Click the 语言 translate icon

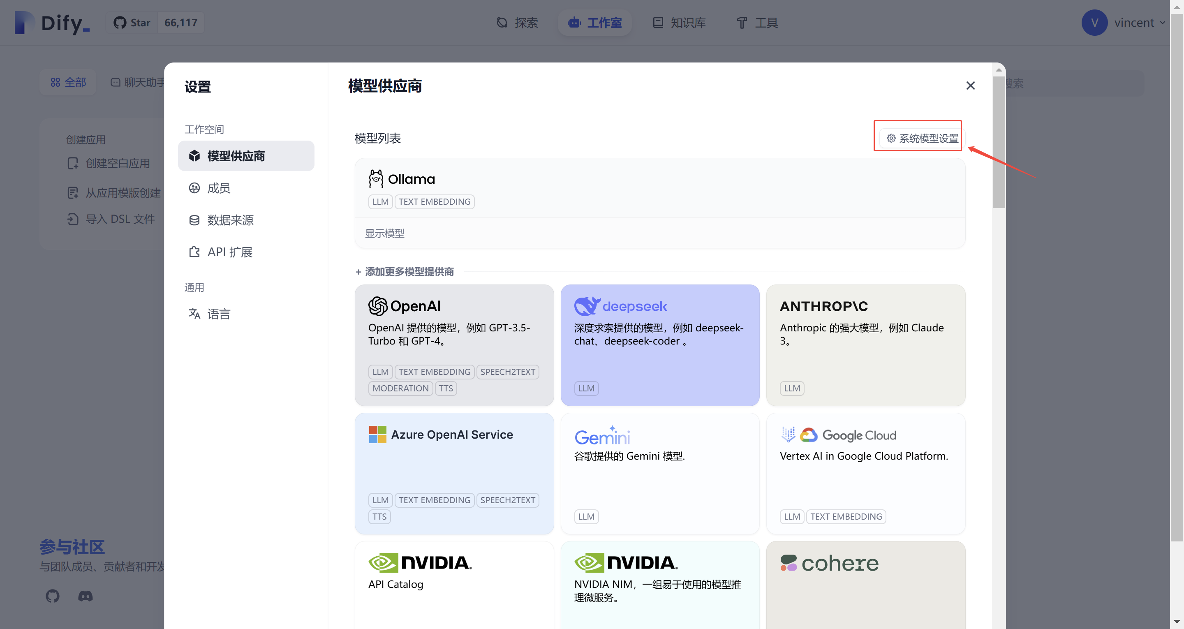(x=194, y=314)
